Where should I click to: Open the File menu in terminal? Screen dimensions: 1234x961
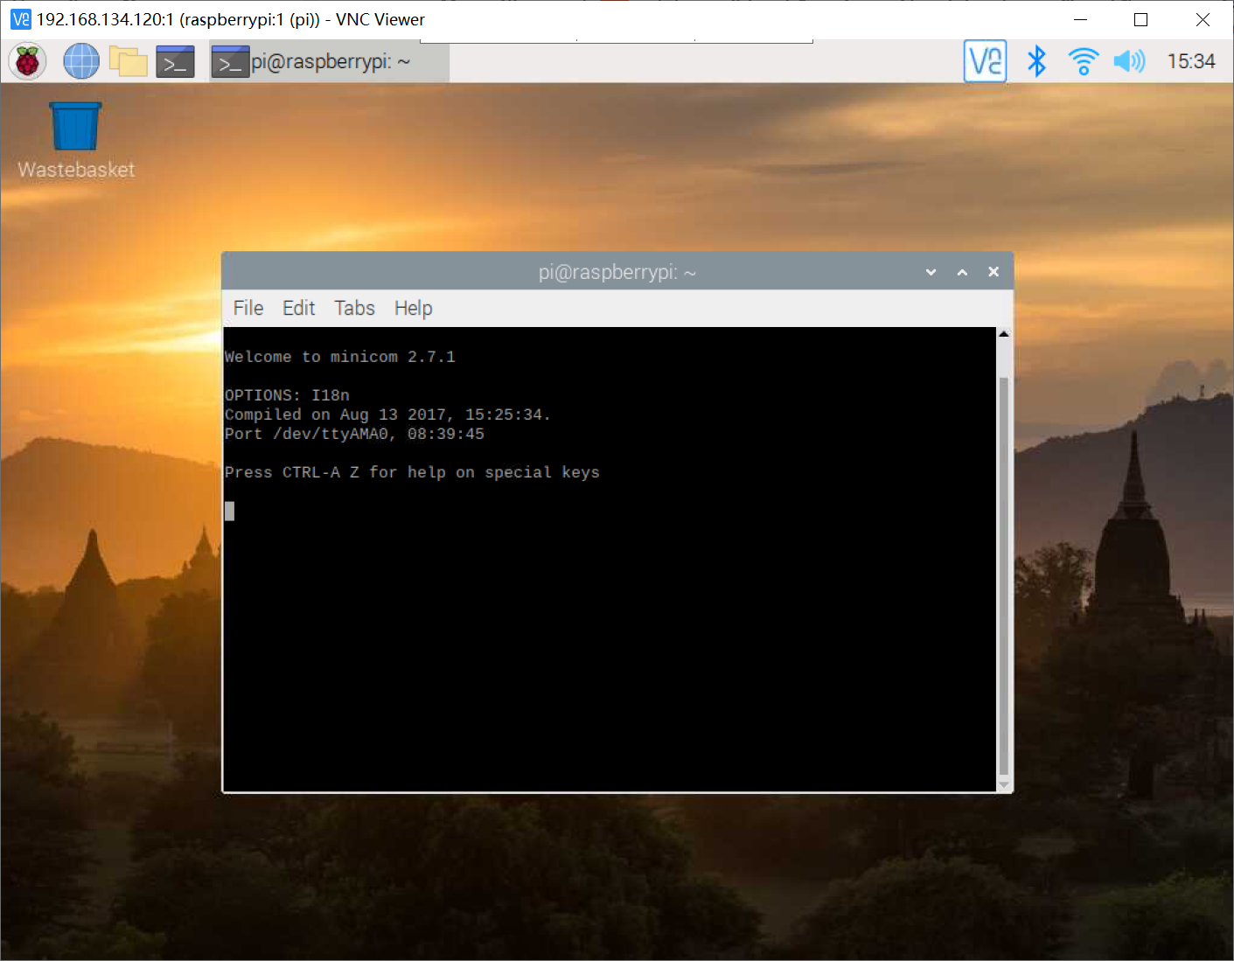[248, 308]
